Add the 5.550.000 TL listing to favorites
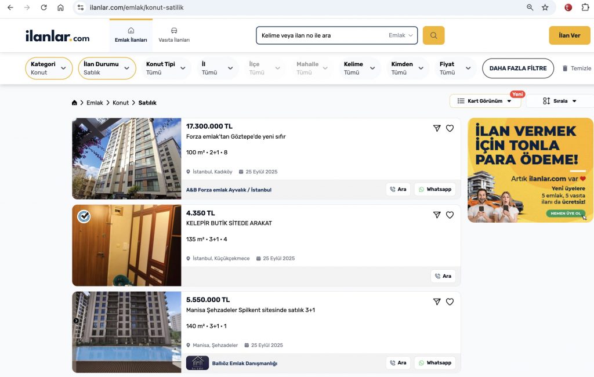This screenshot has height=377, width=594. point(450,302)
